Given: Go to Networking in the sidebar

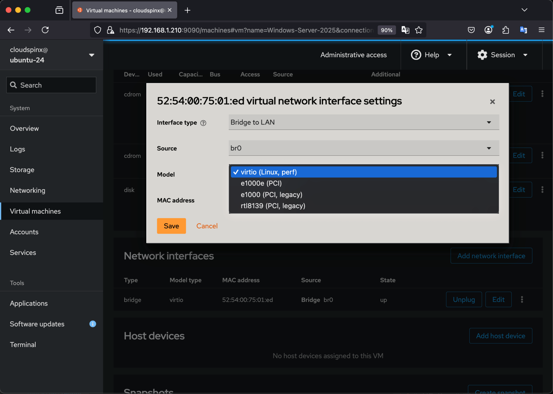Looking at the screenshot, I should pos(27,190).
